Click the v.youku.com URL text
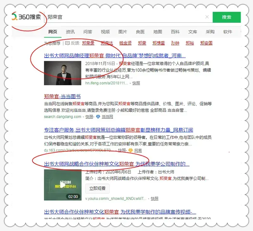Viewport: 253px width, 231px height. 116,198
